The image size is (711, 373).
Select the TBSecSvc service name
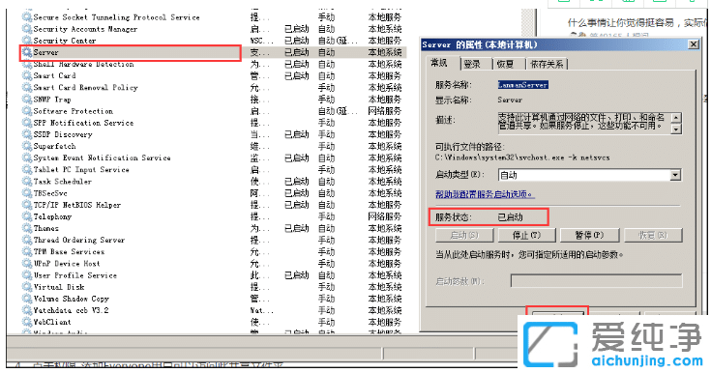point(50,193)
